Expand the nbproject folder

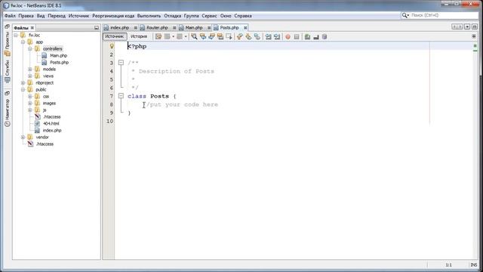click(x=23, y=82)
